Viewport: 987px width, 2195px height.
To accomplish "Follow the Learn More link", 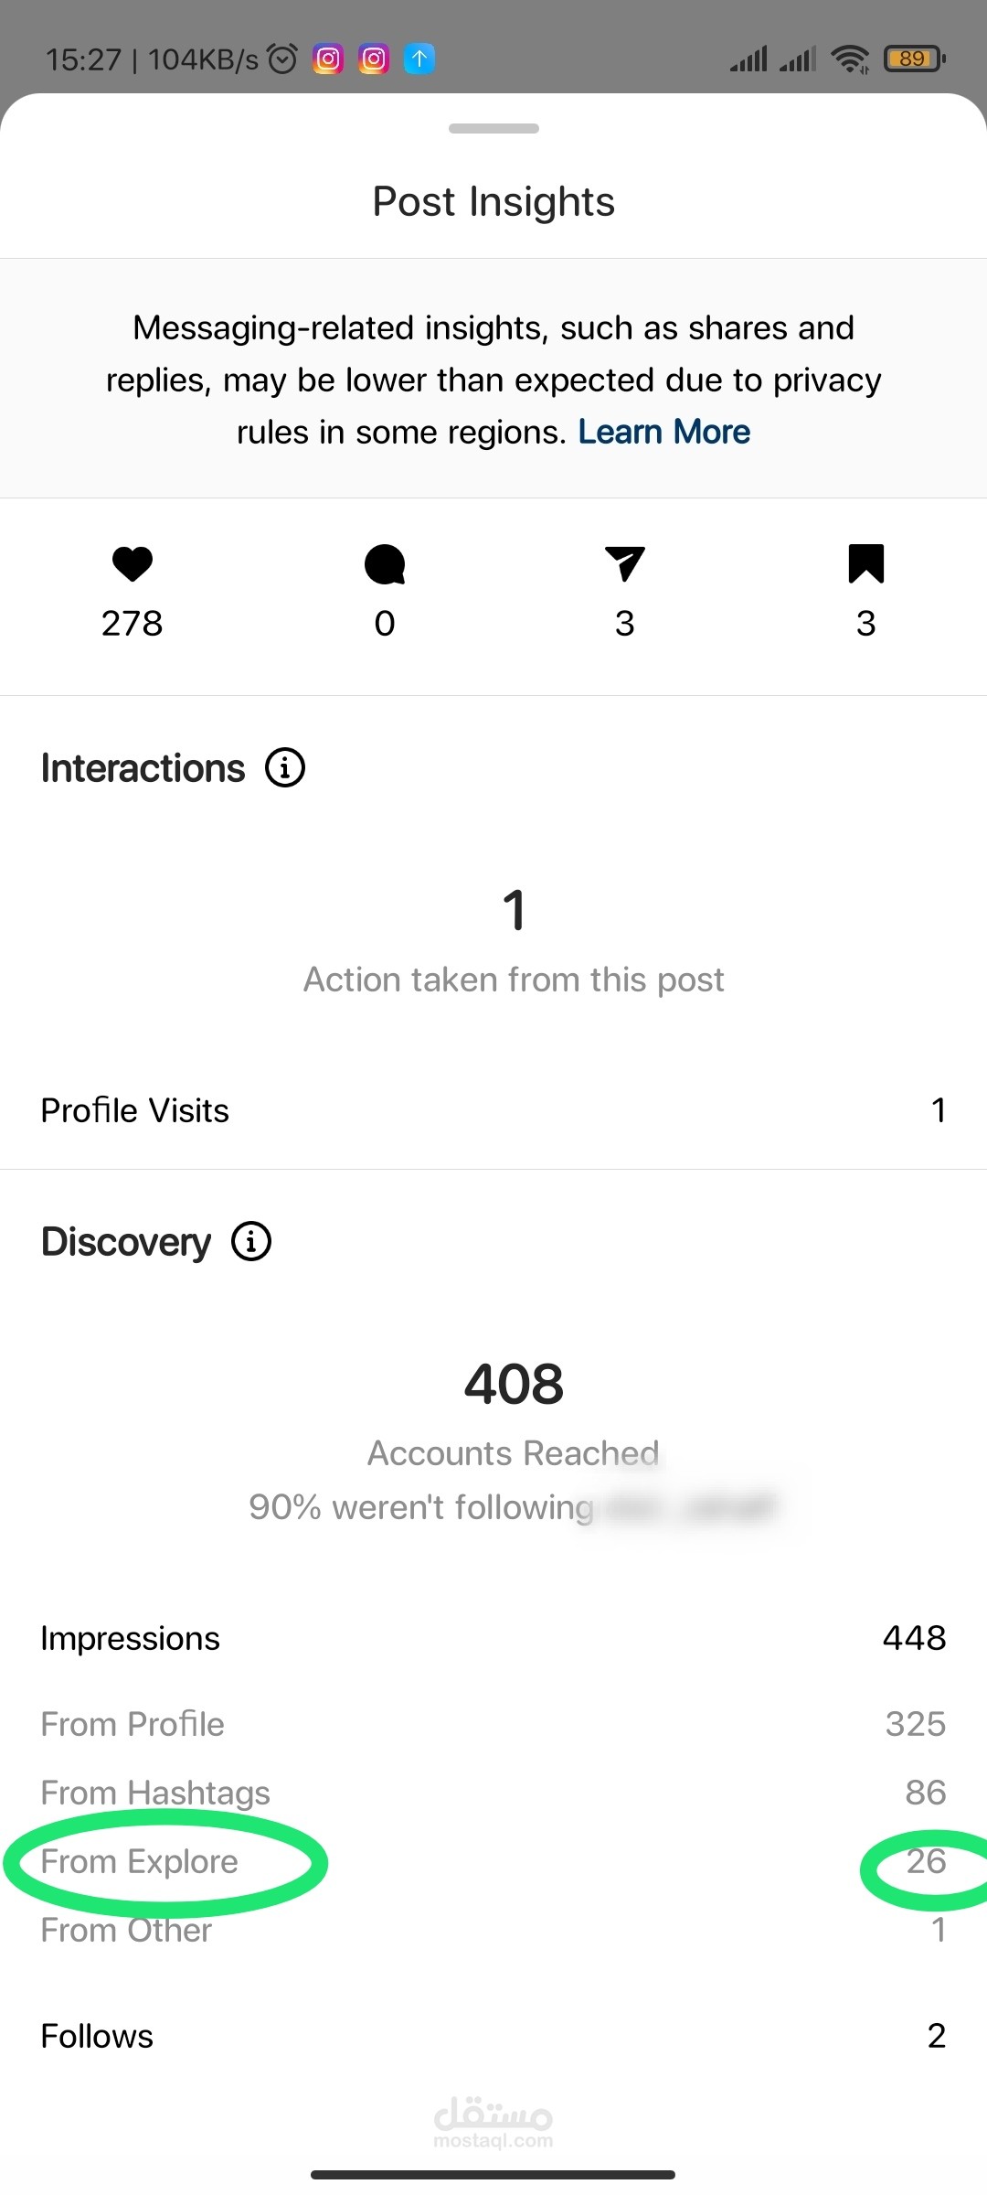I will pos(663,432).
